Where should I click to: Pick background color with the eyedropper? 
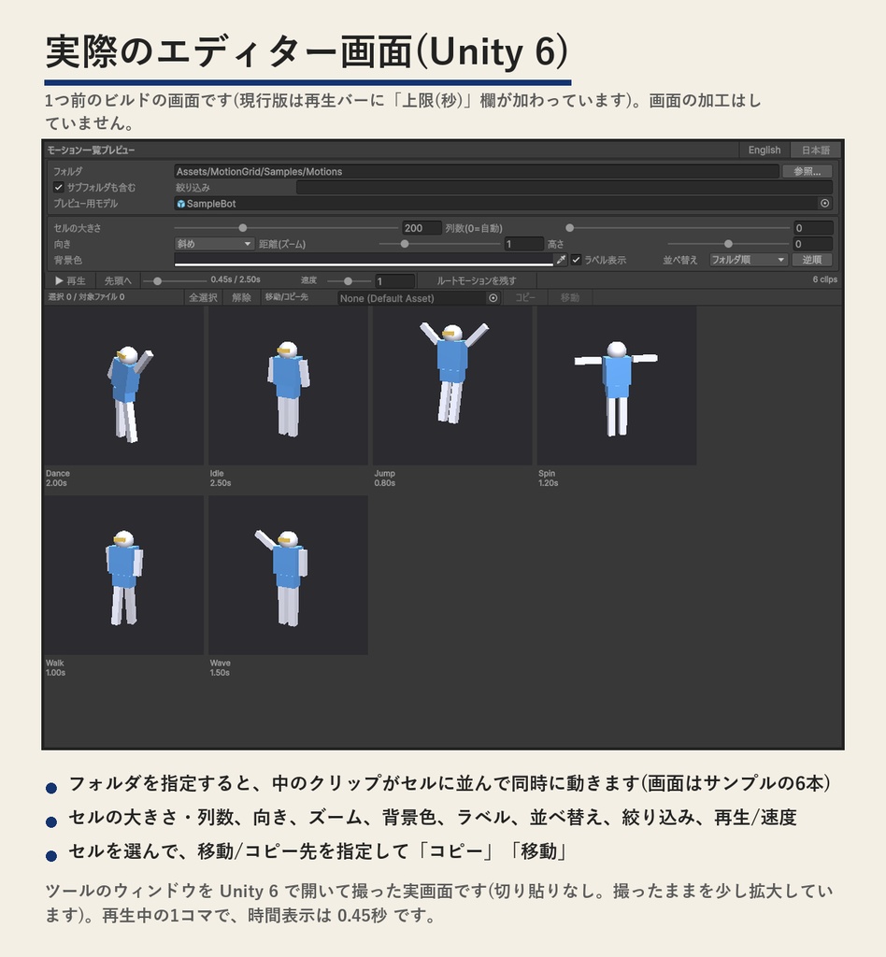(x=562, y=260)
